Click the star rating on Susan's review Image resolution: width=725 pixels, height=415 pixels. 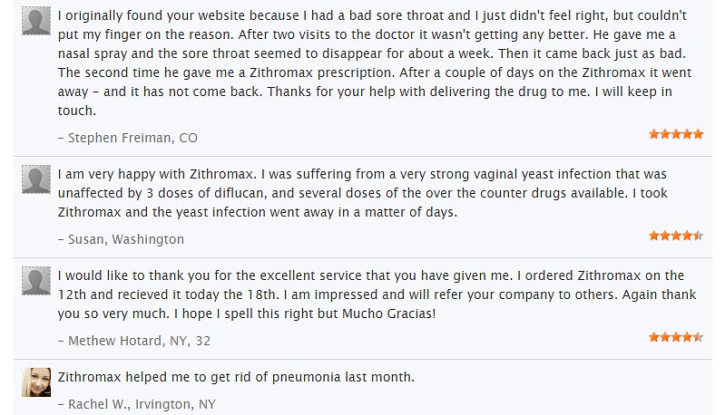click(676, 236)
